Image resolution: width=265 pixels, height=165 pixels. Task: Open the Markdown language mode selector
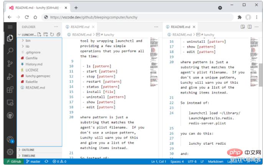click(x=216, y=162)
